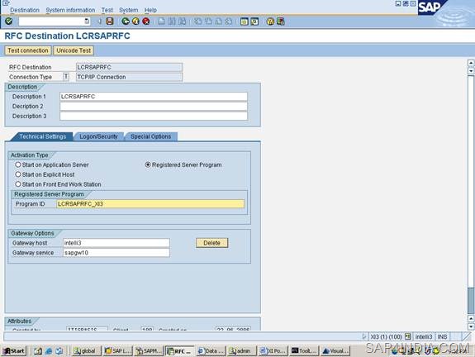Select Start on Application Server radio
Image resolution: width=475 pixels, height=357 pixels.
pyautogui.click(x=18, y=164)
